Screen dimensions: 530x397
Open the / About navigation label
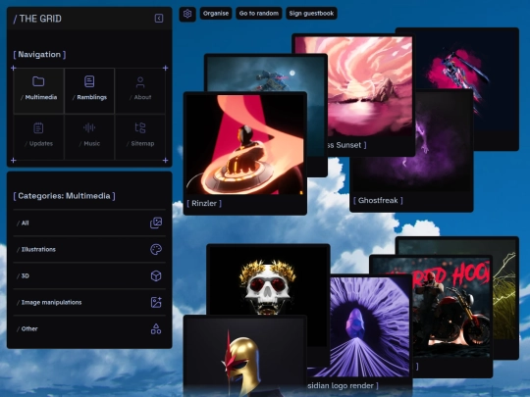140,97
